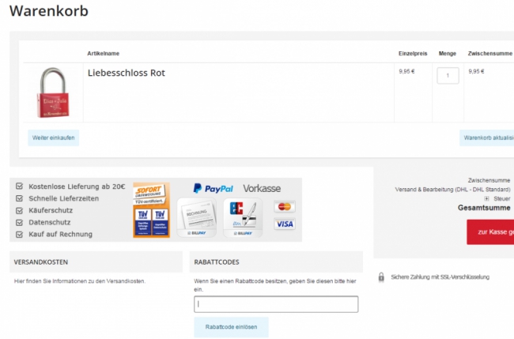This screenshot has height=339, width=514.
Task: Click the BillPay Rechnung icon
Action: 197,217
